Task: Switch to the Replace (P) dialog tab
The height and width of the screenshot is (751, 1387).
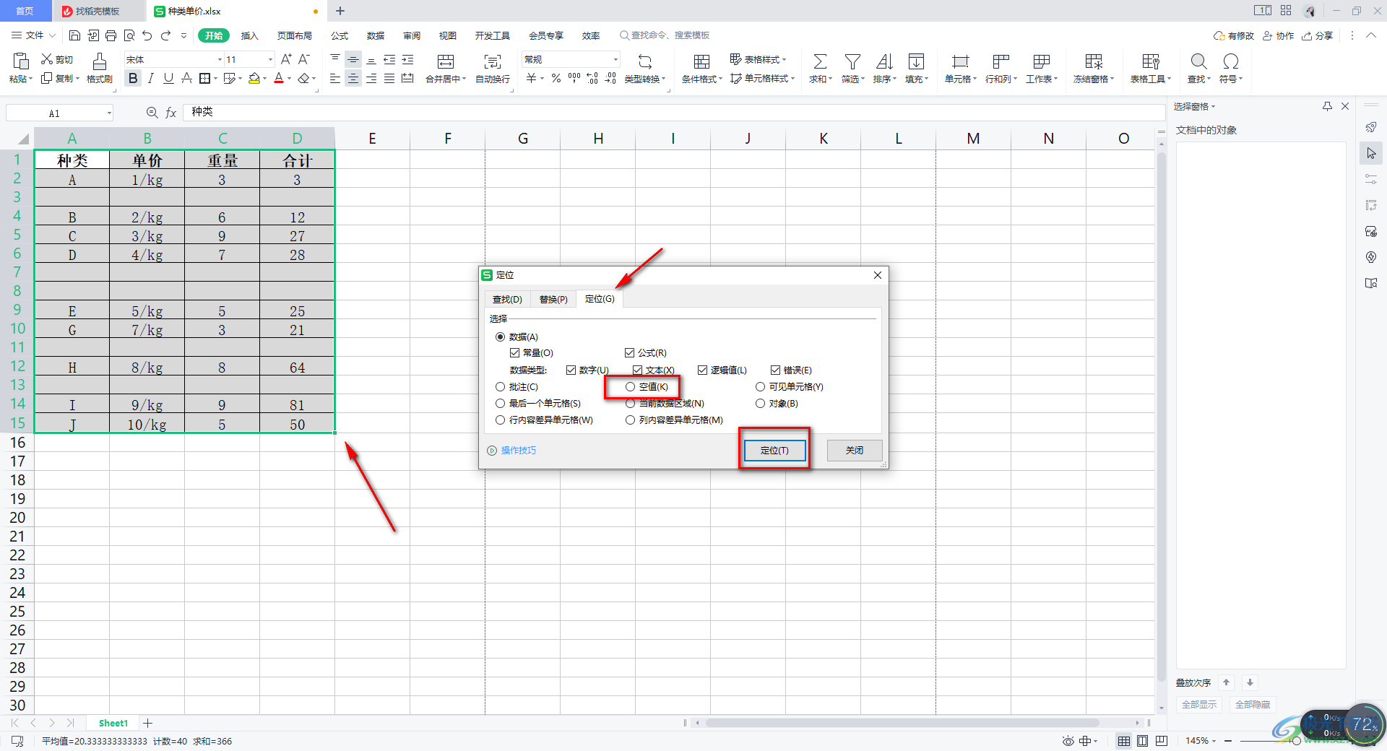Action: tap(553, 299)
